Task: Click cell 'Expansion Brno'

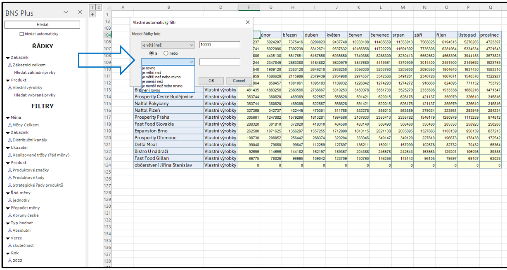Action: (x=168, y=131)
